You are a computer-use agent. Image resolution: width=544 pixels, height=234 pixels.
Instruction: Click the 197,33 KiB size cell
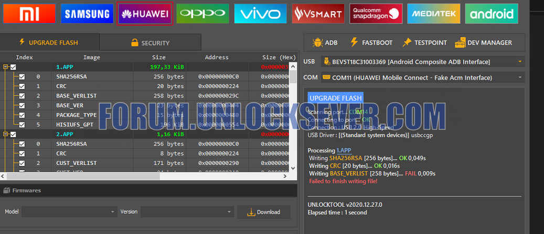point(167,67)
